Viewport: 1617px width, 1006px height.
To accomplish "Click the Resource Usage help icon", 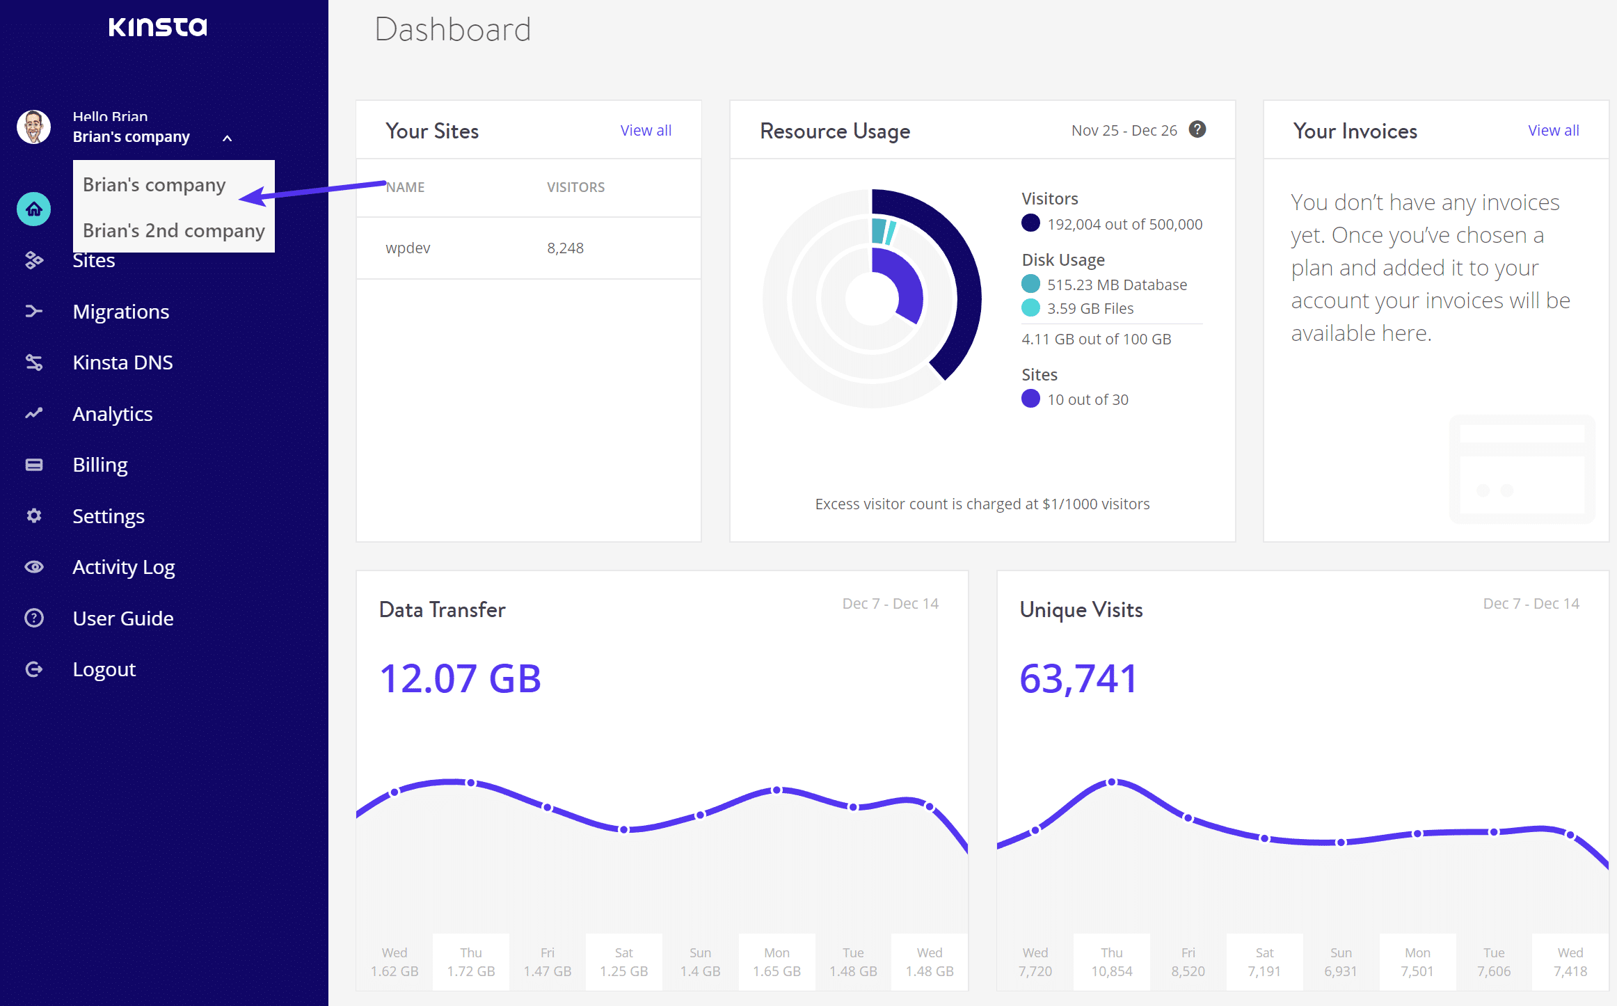I will pyautogui.click(x=1197, y=129).
